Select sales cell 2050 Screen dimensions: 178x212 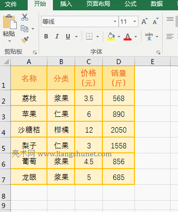[x=119, y=129]
